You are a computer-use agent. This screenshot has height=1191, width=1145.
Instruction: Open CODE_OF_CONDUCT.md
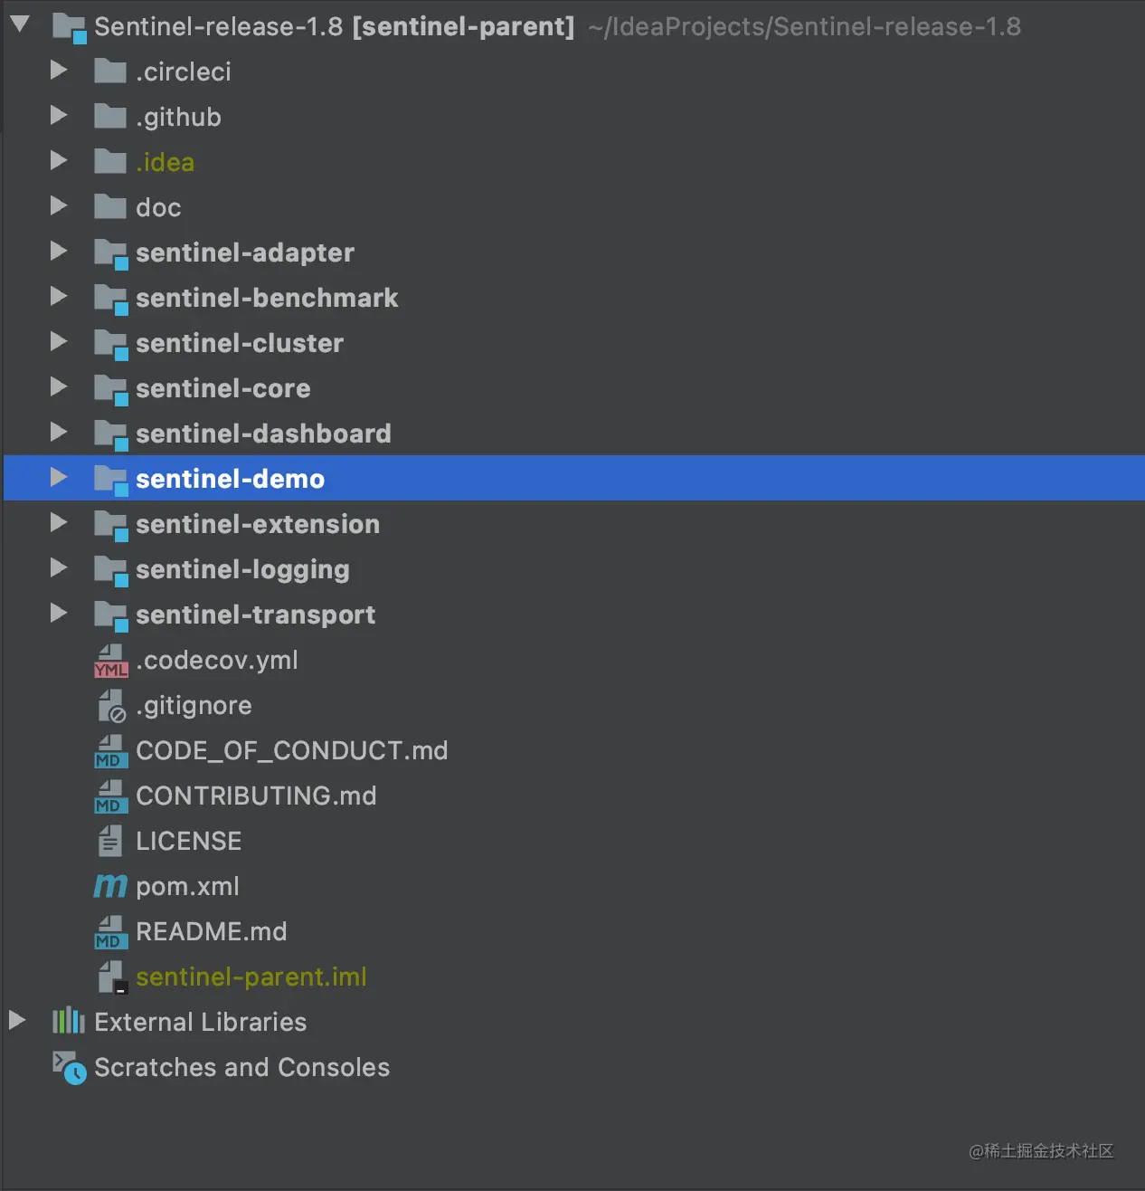tap(291, 750)
